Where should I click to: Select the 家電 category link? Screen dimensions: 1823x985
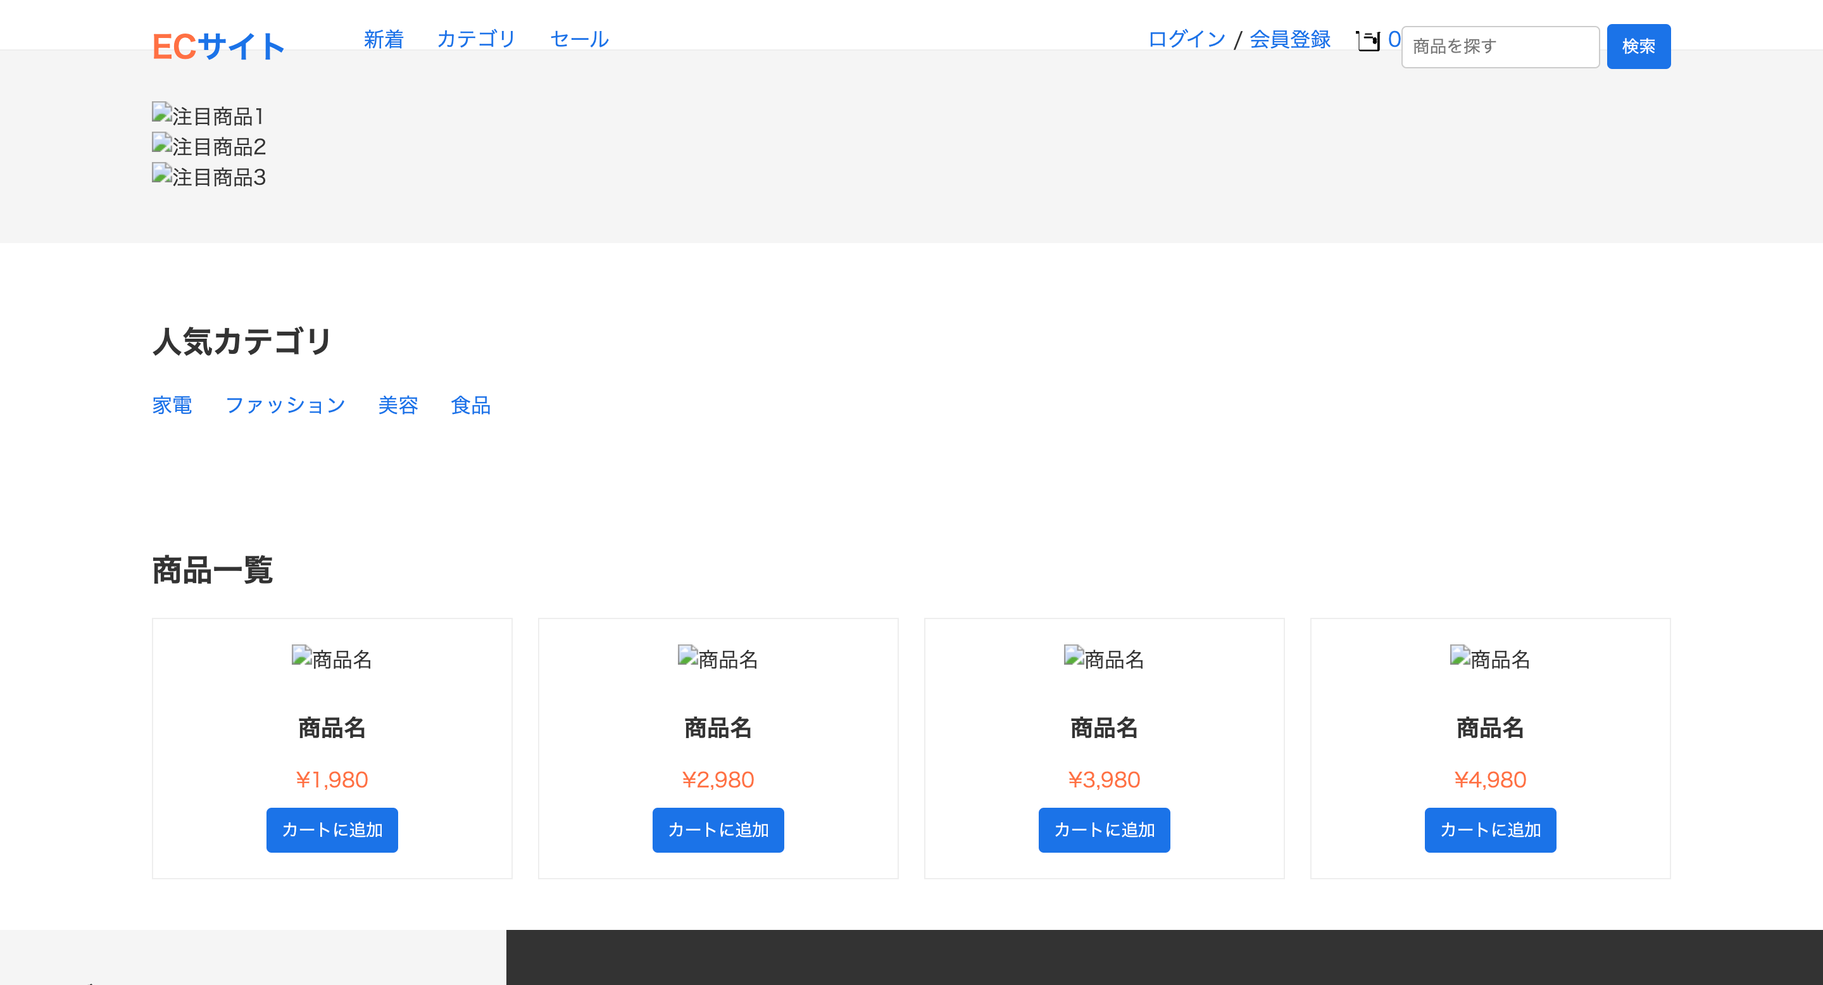coord(172,405)
